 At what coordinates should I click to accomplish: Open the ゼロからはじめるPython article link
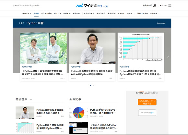104,127
